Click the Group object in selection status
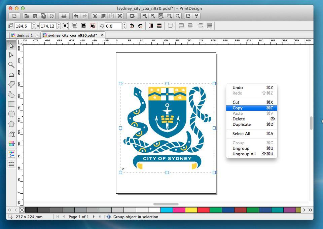Viewport: 323px width, 229px height. pyautogui.click(x=136, y=217)
